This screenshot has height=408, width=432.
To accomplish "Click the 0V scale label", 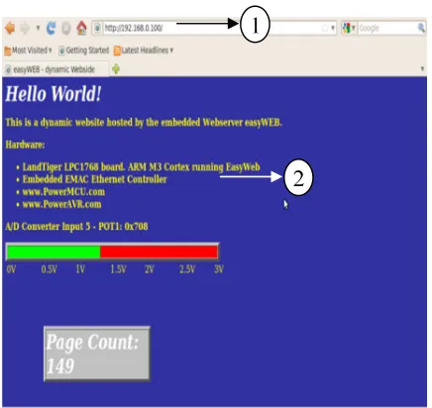I will click(11, 269).
